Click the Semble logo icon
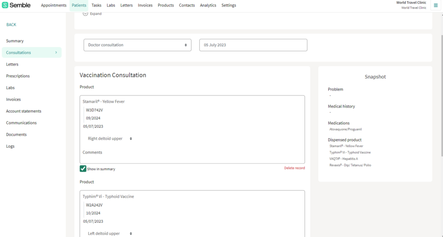The width and height of the screenshot is (443, 237). [5, 5]
